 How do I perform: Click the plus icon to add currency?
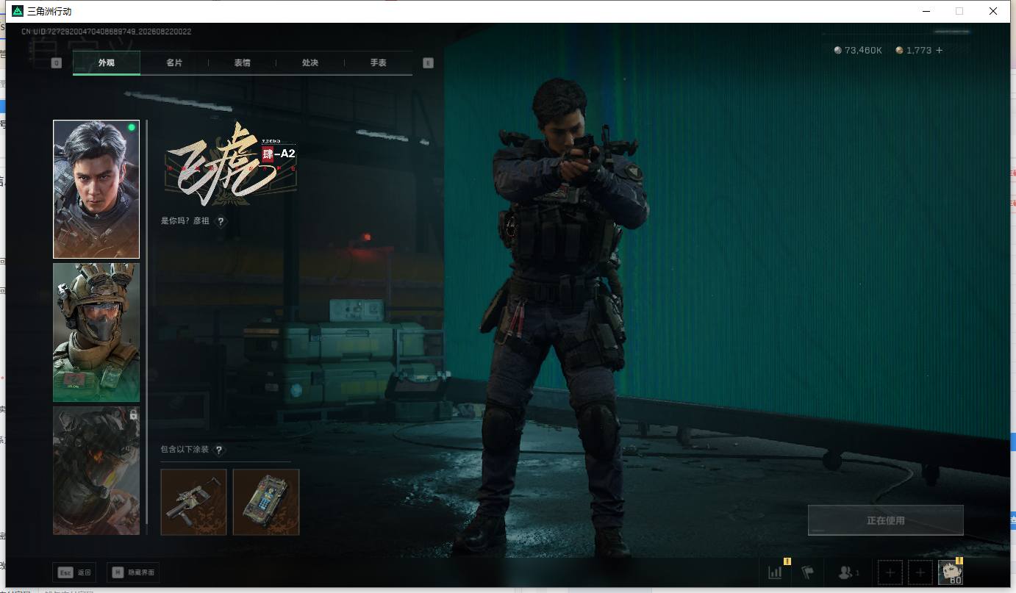(939, 50)
